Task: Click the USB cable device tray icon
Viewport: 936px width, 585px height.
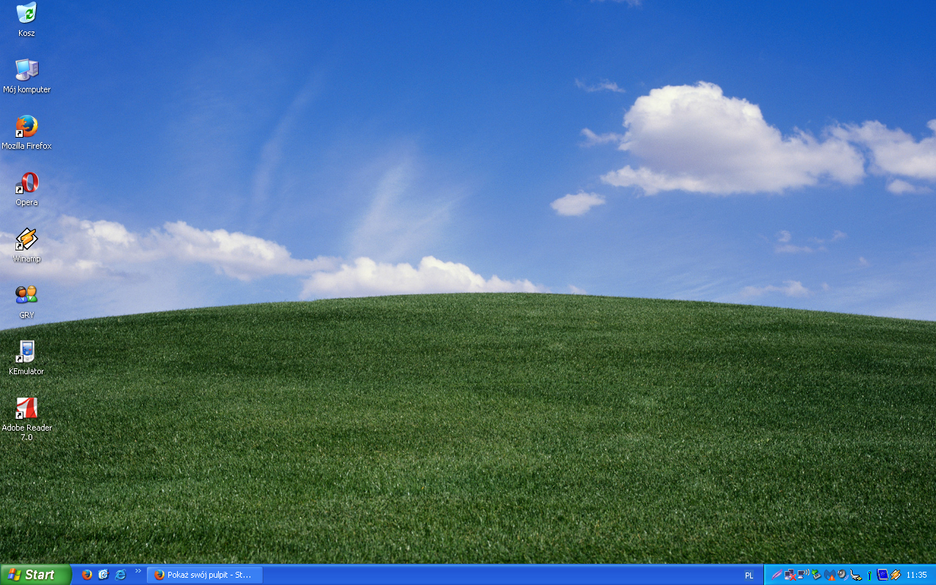Action: tap(855, 575)
